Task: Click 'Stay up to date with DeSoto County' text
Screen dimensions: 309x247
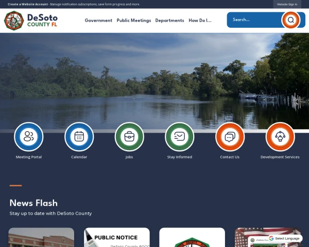Action: point(50,214)
